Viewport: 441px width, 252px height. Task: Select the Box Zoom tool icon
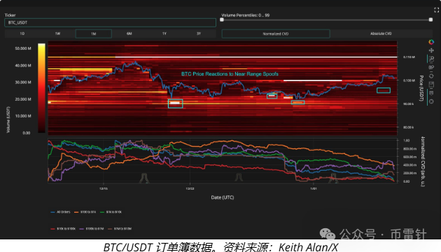click(431, 59)
